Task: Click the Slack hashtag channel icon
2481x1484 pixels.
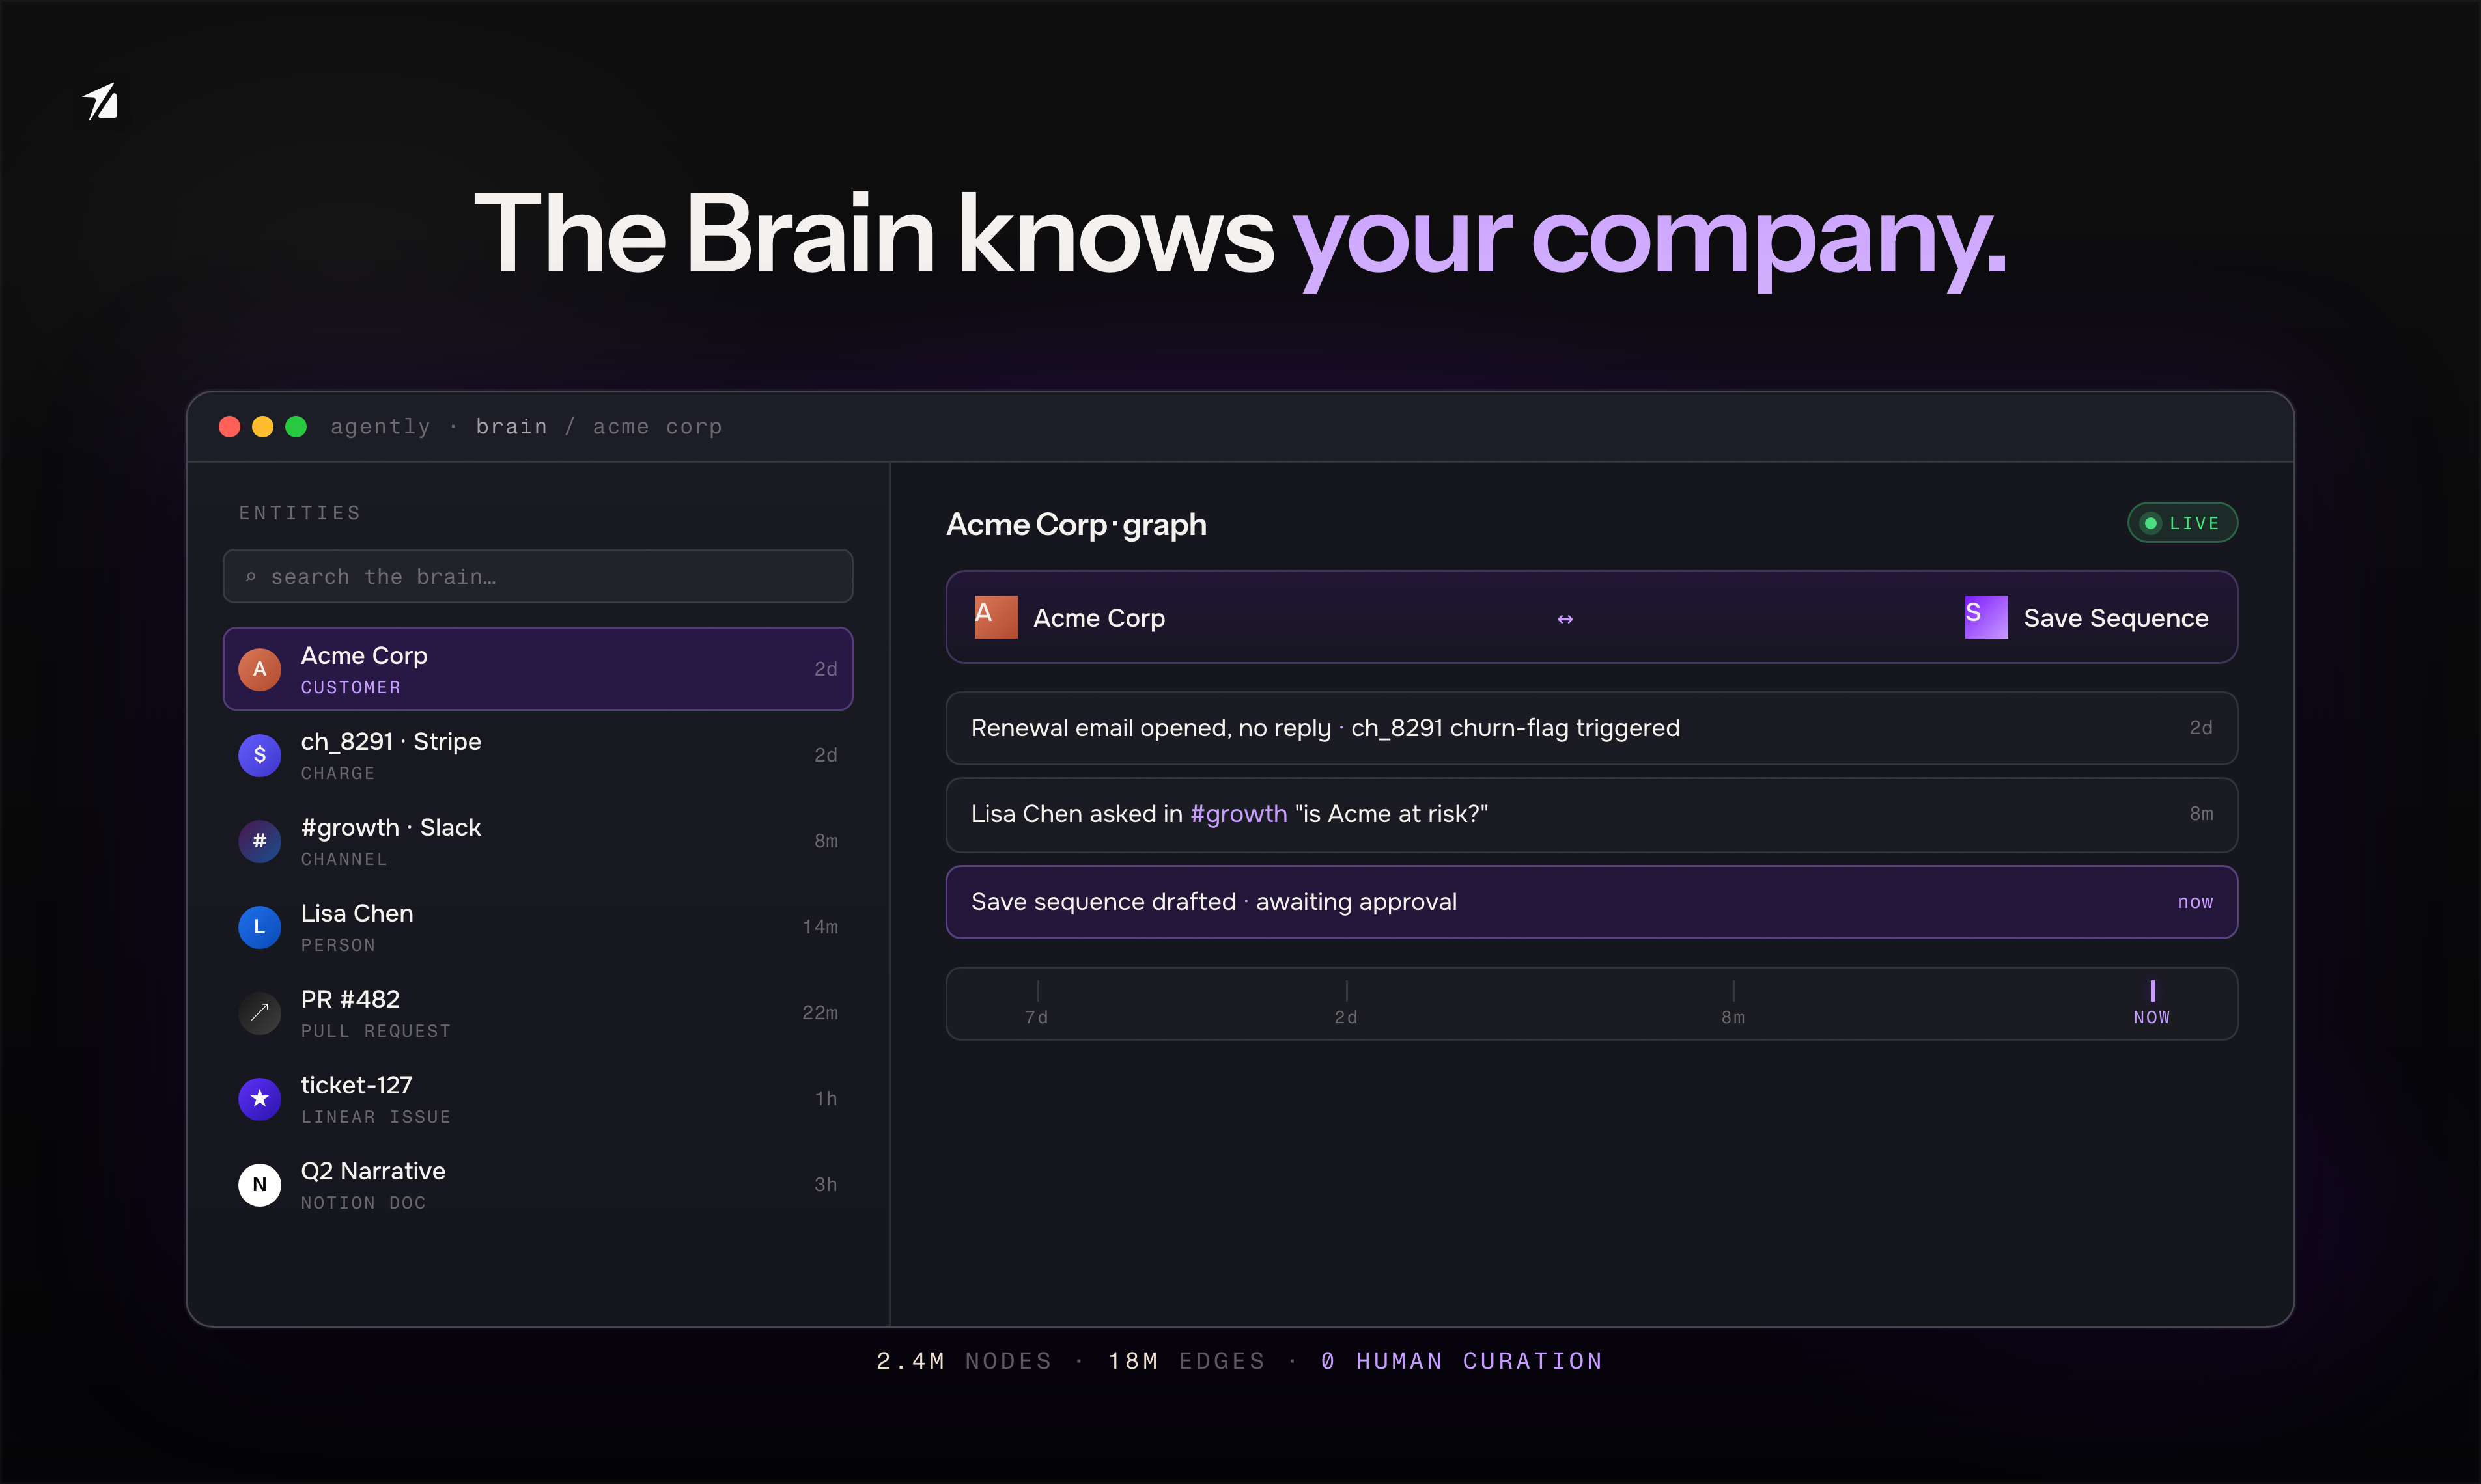Action: pos(259,841)
